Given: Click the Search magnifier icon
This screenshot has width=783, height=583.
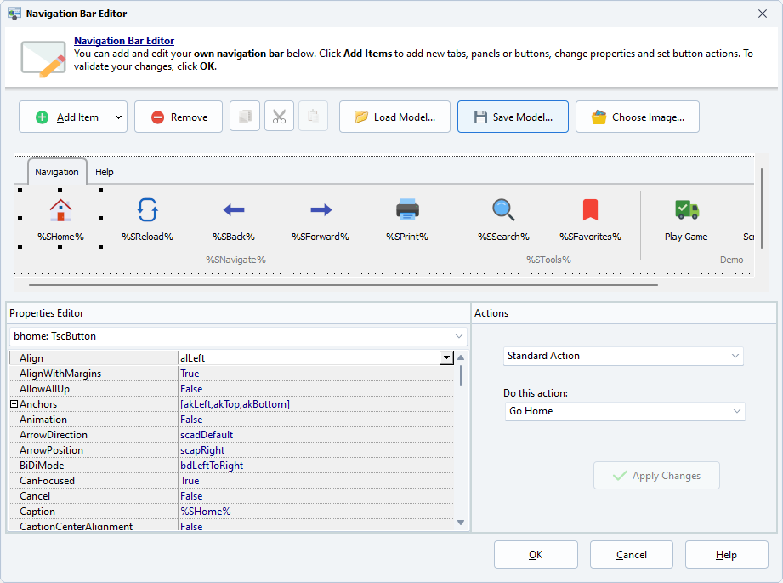Looking at the screenshot, I should pyautogui.click(x=503, y=209).
